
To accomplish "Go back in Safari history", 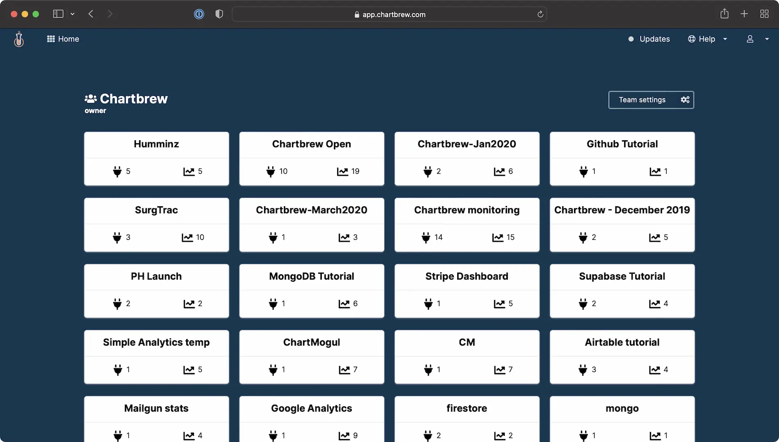I will [91, 14].
